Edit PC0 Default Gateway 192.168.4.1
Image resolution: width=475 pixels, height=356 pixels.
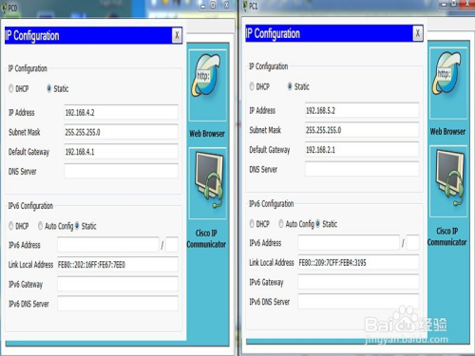point(121,152)
